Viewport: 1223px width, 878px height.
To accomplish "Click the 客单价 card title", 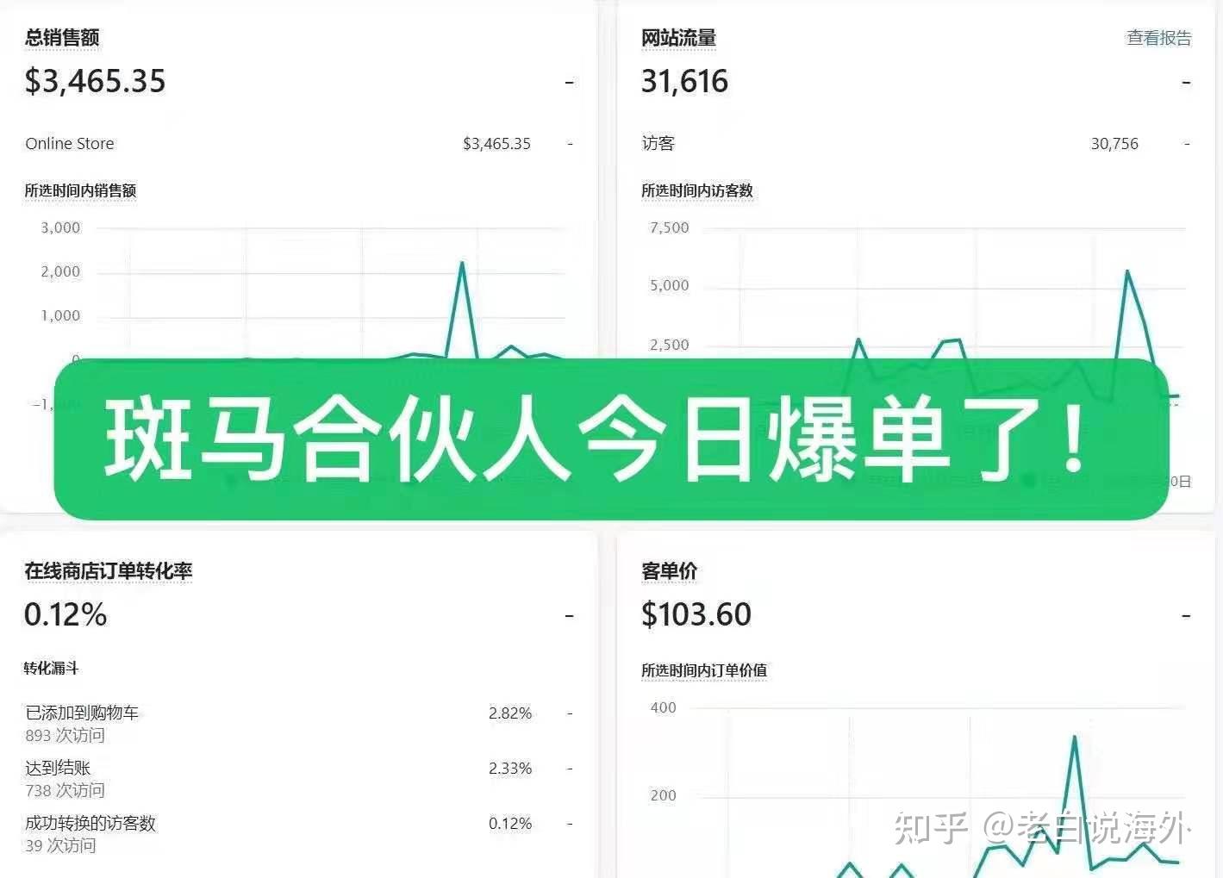I will [669, 571].
